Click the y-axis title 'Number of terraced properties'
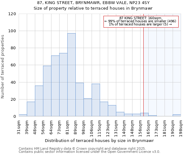Image resolution: width=187 pixels, height=155 pixels. click(3, 67)
